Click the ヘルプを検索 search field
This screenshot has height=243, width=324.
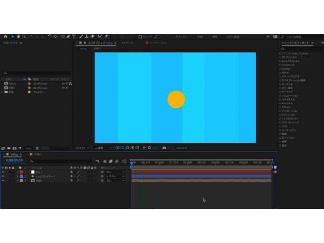299,36
